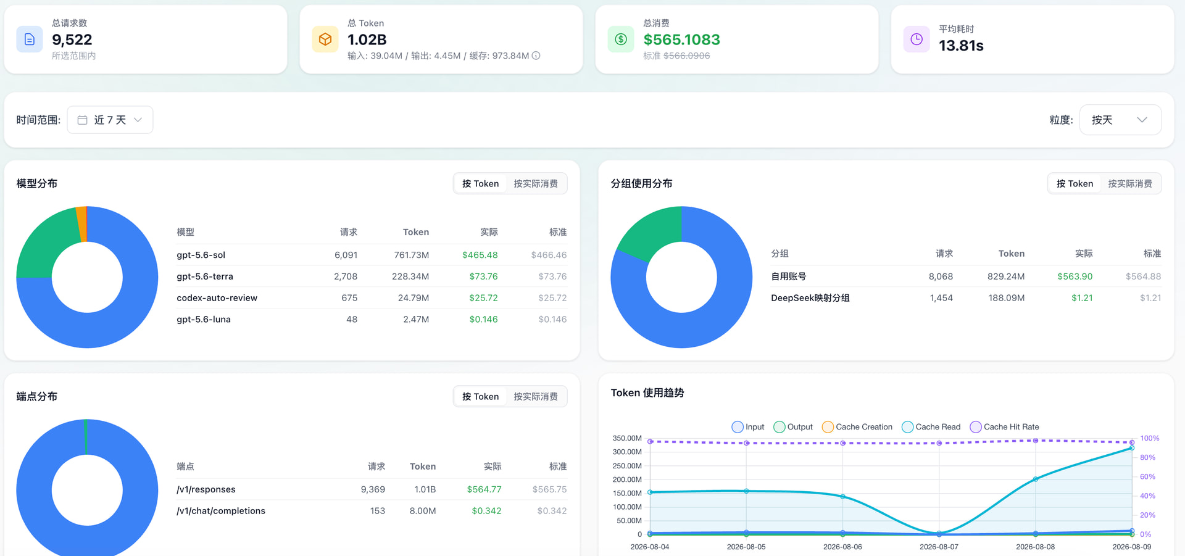
Task: Toggle the Cache Hit Rate legend series
Action: [x=1005, y=427]
